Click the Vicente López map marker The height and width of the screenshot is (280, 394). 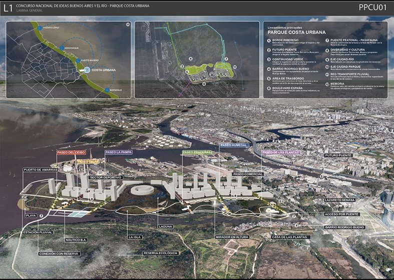[40, 29]
